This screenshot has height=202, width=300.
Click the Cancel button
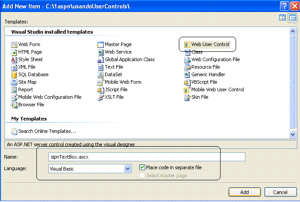coord(280,192)
